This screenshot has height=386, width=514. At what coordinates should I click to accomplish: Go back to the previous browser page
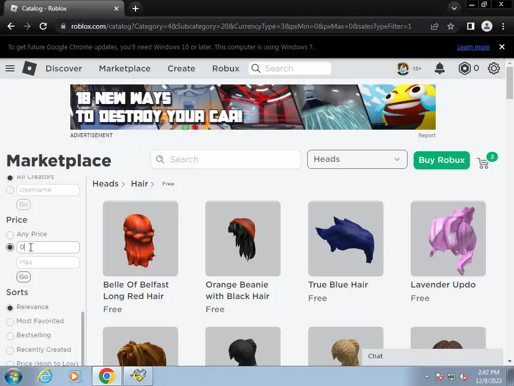pyautogui.click(x=11, y=26)
